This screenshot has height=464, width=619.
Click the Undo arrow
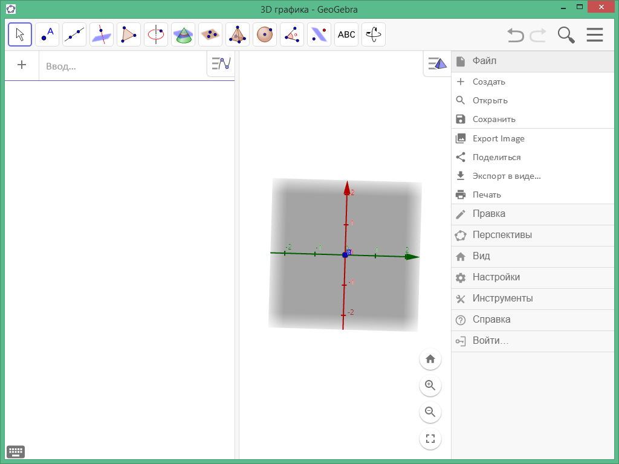point(515,35)
